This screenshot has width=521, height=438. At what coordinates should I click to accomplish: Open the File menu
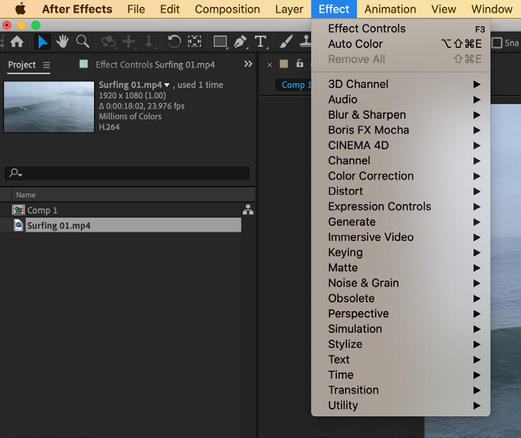click(x=136, y=9)
